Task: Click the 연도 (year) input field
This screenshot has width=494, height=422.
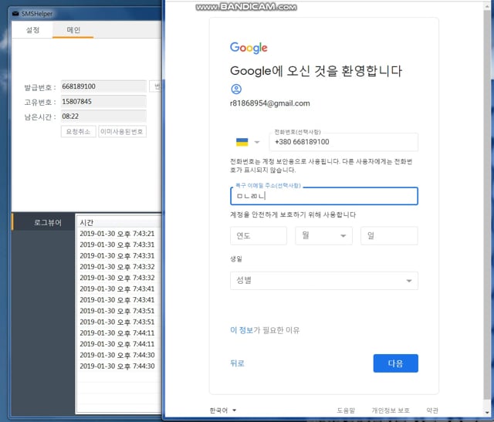Action: (259, 235)
